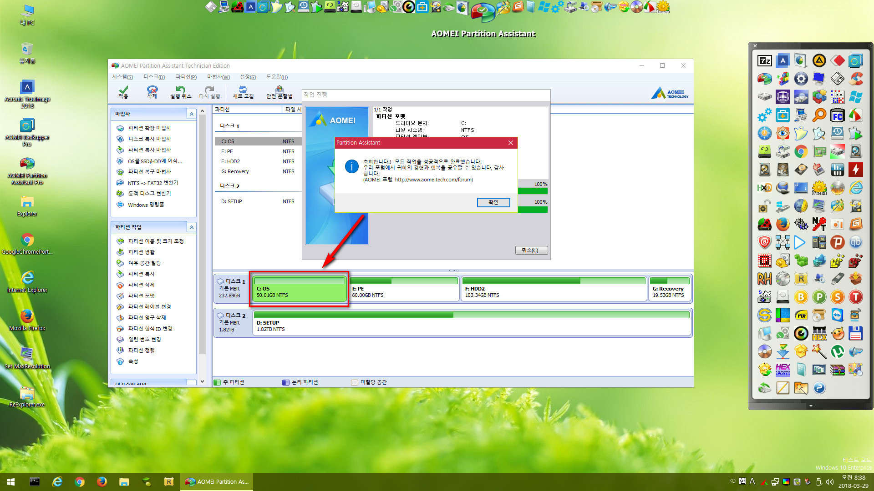
Task: Click the sidebar scroll-down arrow
Action: tap(203, 381)
